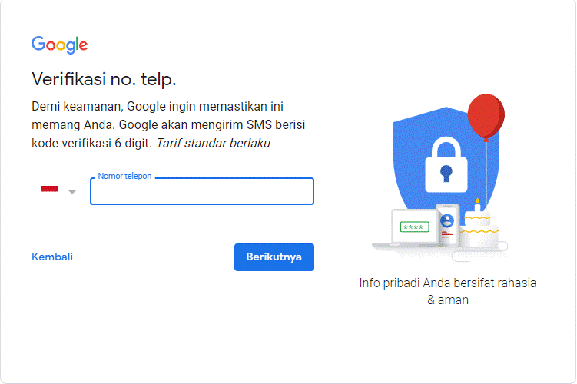Go back using the Kembali link
Viewport: 577px width, 384px height.
coord(52,257)
